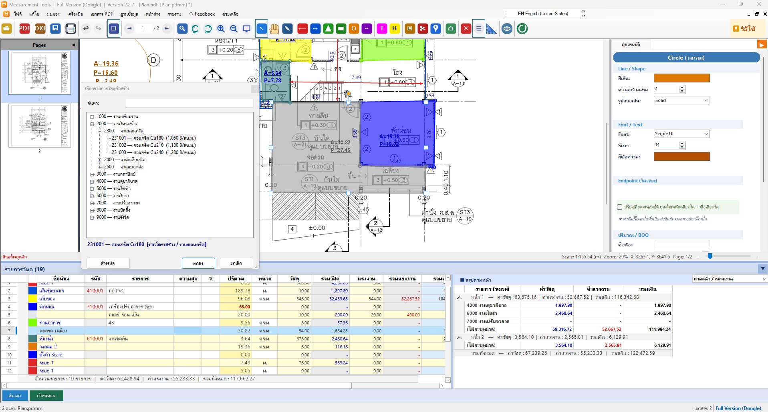Expand the 2400 rebar work node
This screenshot has width=768, height=412.
click(99, 160)
